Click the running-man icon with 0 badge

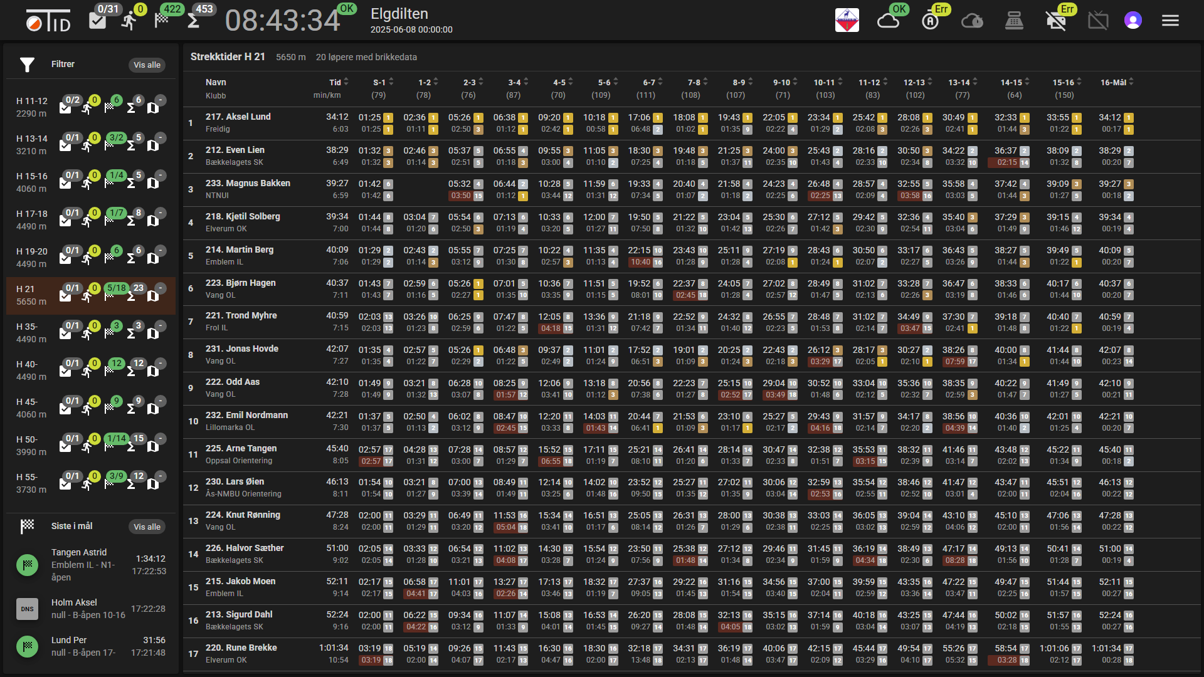point(129,21)
